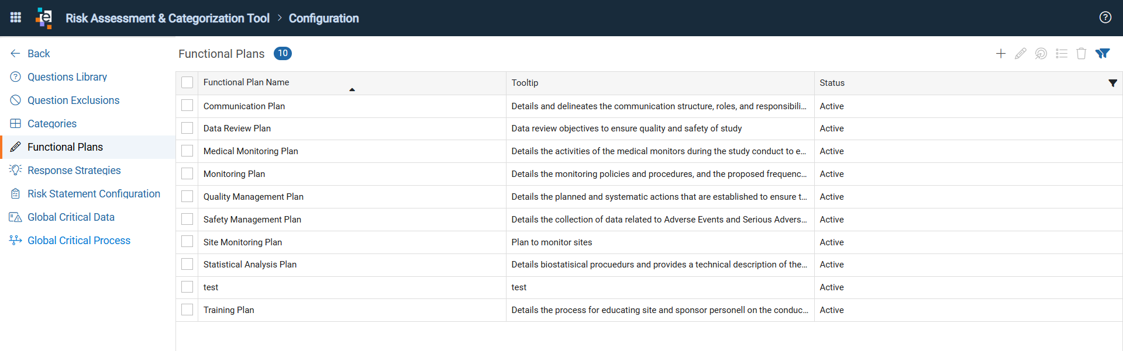This screenshot has width=1123, height=351.
Task: Open the list view toolbar icon
Action: click(x=1062, y=54)
